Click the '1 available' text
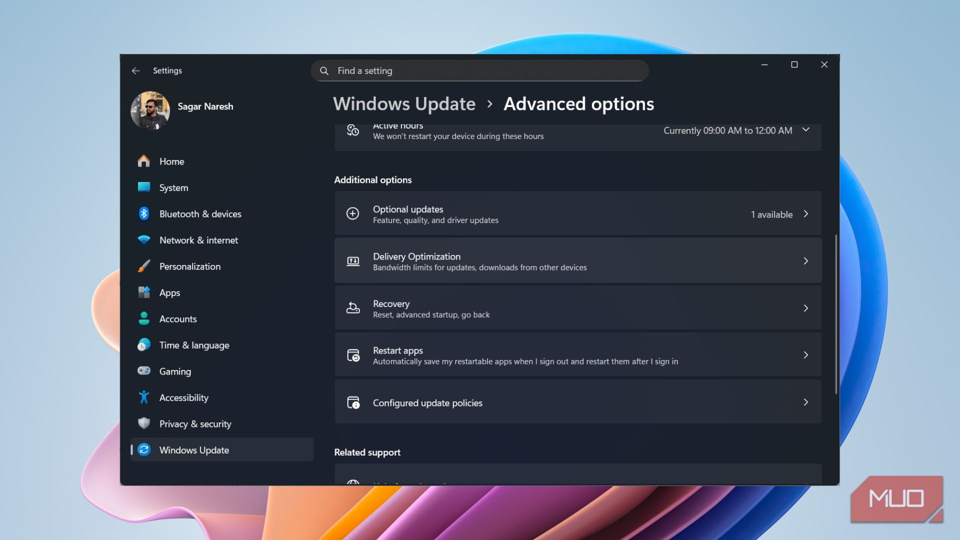This screenshot has width=960, height=540. tap(771, 214)
